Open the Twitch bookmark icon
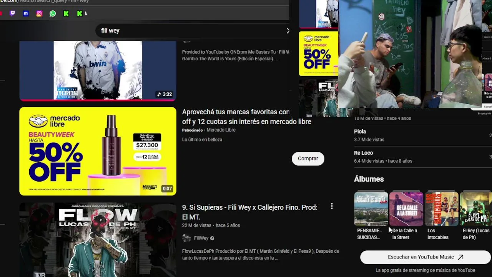The width and height of the screenshot is (492, 277). (12, 13)
